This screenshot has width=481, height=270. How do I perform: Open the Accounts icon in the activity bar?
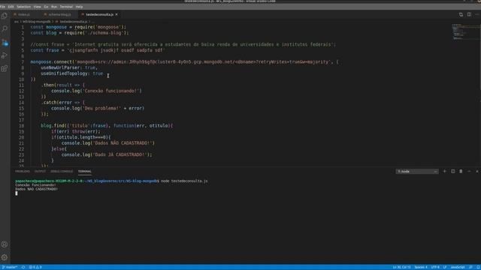(5, 244)
